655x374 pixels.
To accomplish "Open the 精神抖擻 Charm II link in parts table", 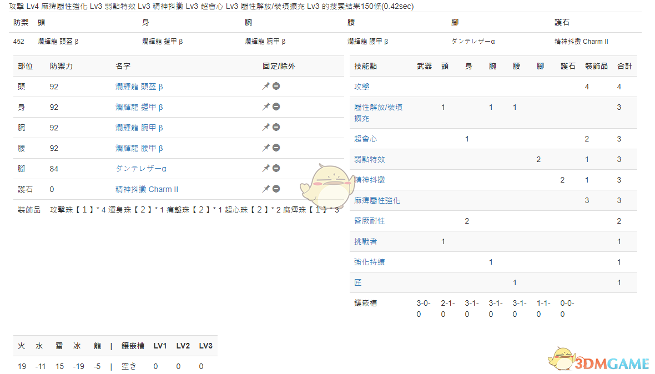I will pos(147,189).
